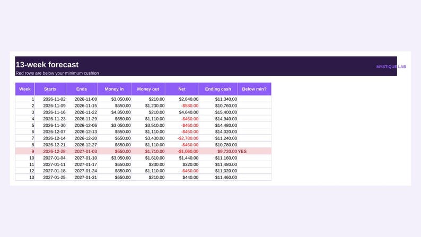Click the MYSTIQUE LAB brand label
421x237 pixels.
(x=391, y=67)
